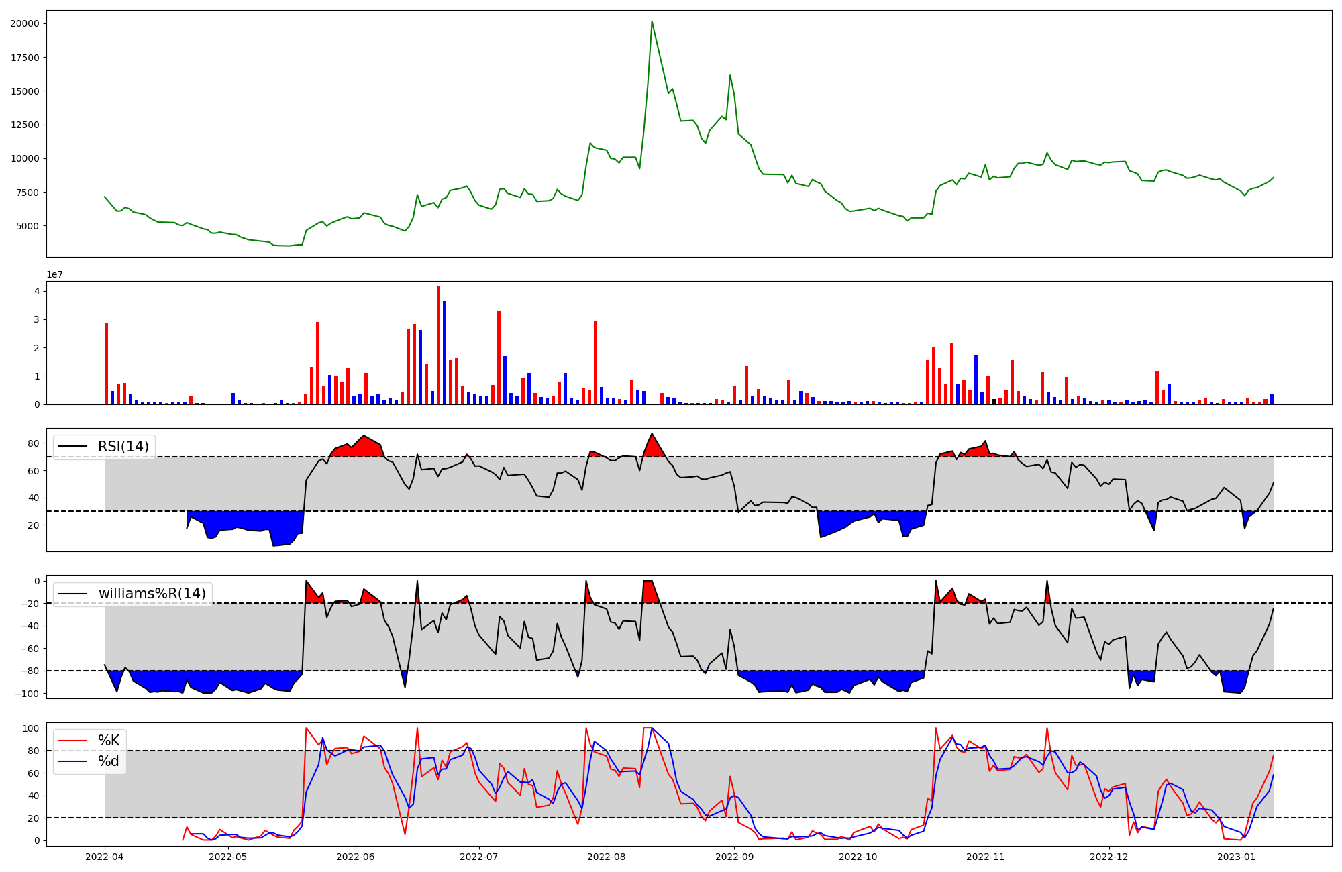Click the highest peak of the green price line
1342x872 pixels.
coord(652,22)
